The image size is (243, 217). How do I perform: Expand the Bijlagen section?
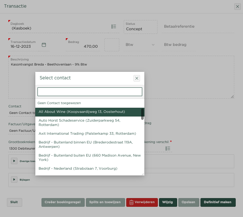click(14, 179)
